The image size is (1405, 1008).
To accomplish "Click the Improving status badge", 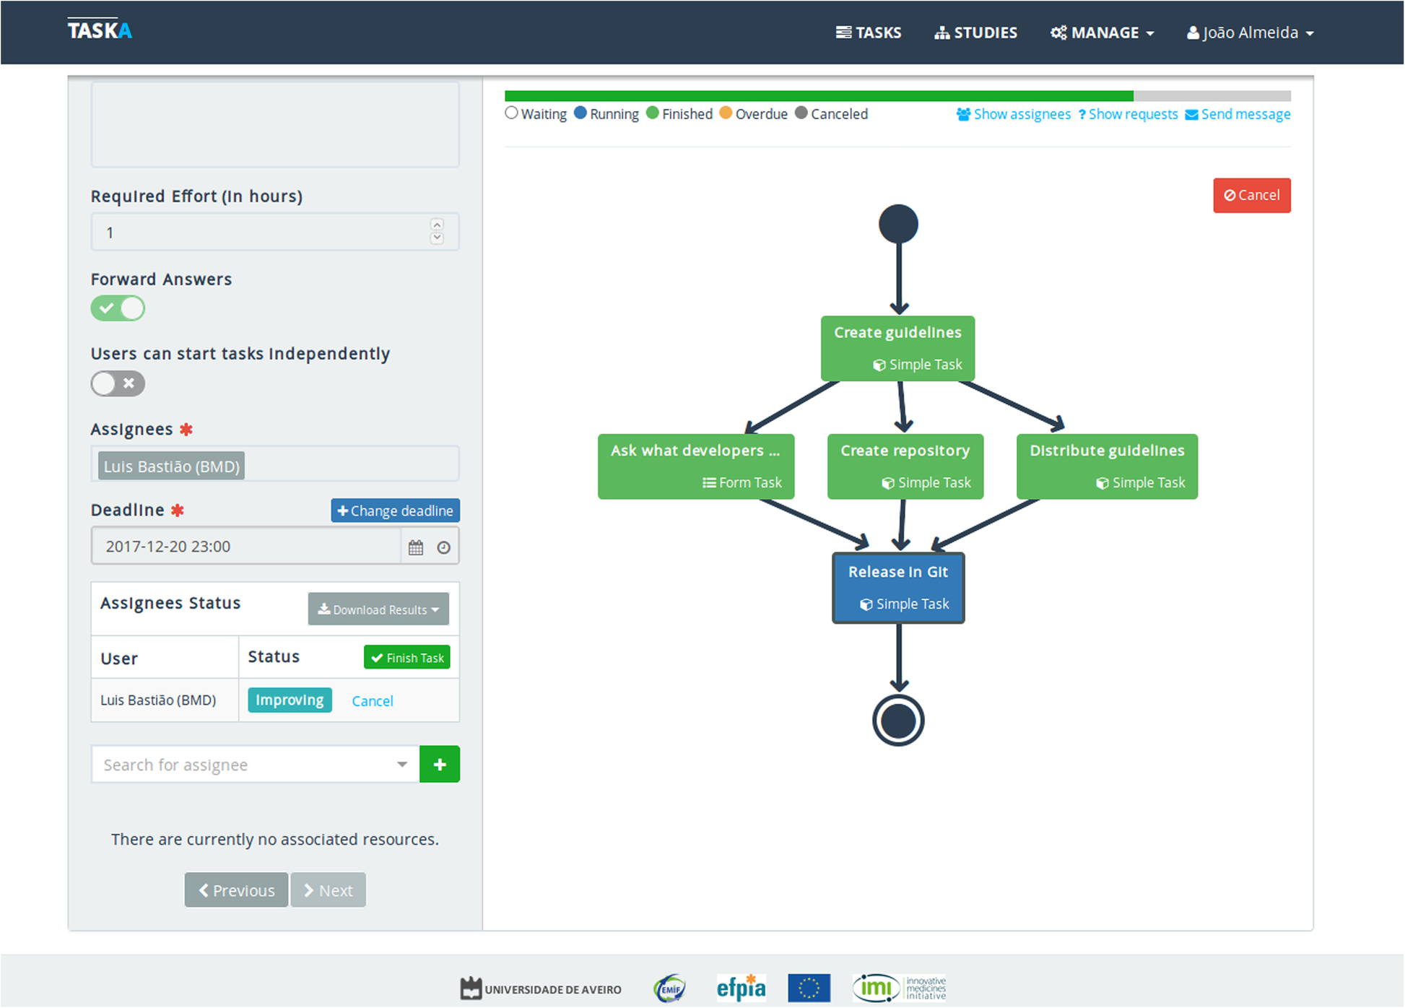I will pos(290,700).
